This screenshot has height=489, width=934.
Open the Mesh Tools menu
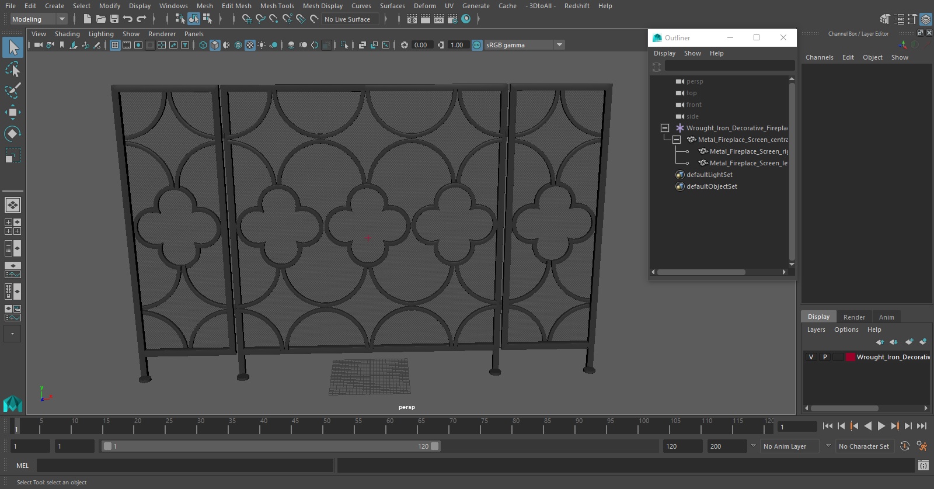277,6
